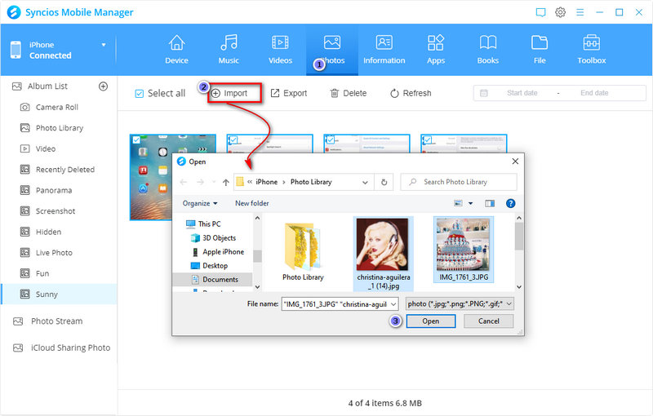This screenshot has width=653, height=416.
Task: Select the Fun album
Action: (42, 274)
